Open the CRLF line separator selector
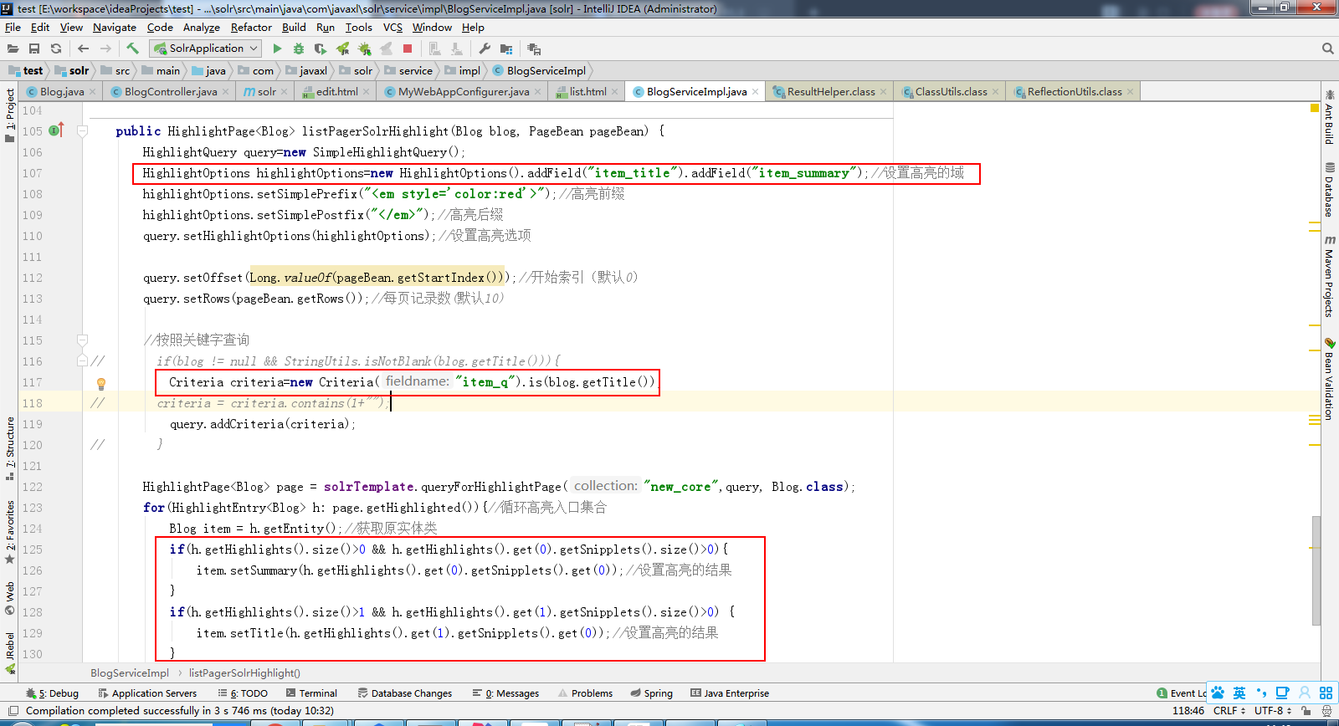The height and width of the screenshot is (726, 1339). coord(1229,711)
